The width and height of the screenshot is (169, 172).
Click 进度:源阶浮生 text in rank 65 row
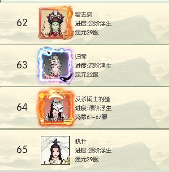coord(93,150)
